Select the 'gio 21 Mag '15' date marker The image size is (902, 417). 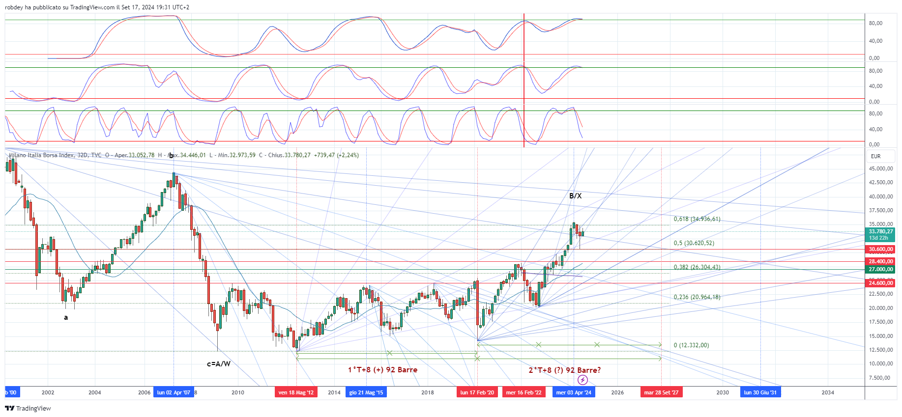[x=366, y=392]
